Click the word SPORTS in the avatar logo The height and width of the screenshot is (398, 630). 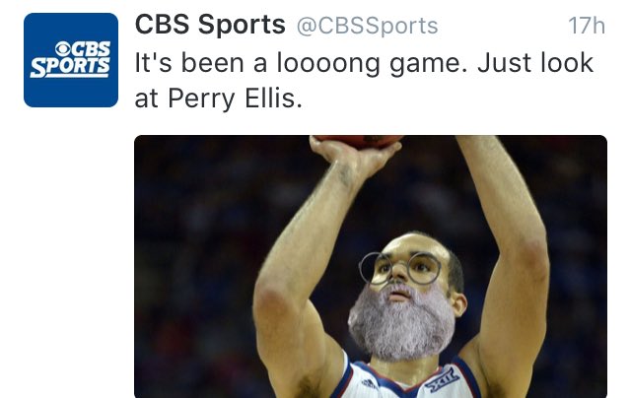[70, 67]
